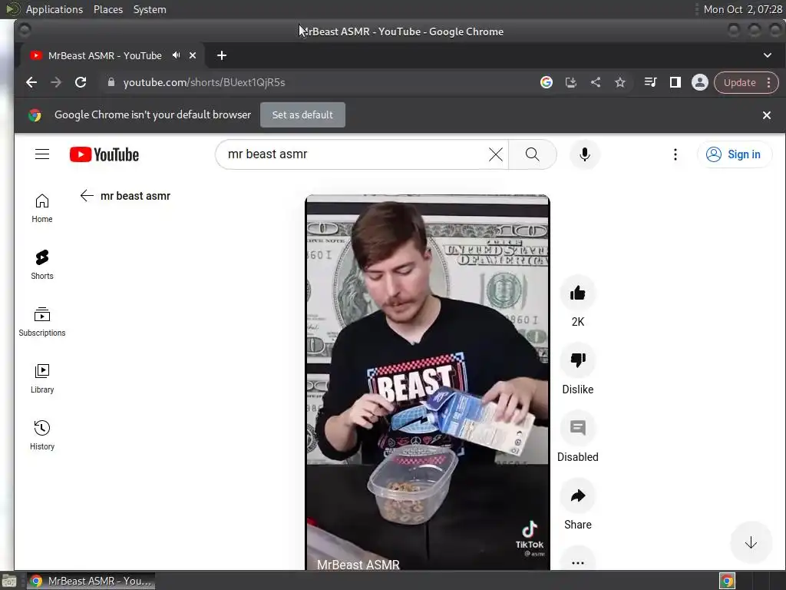Click Chrome icon in bottom-right panel
The image size is (786, 590).
coord(727,581)
